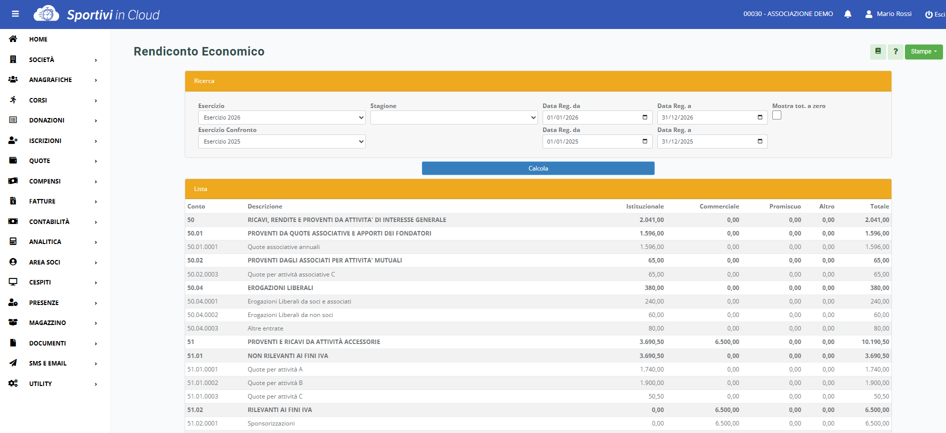Image resolution: width=946 pixels, height=433 pixels.
Task: Click the Quote wallet icon
Action: tap(13, 160)
